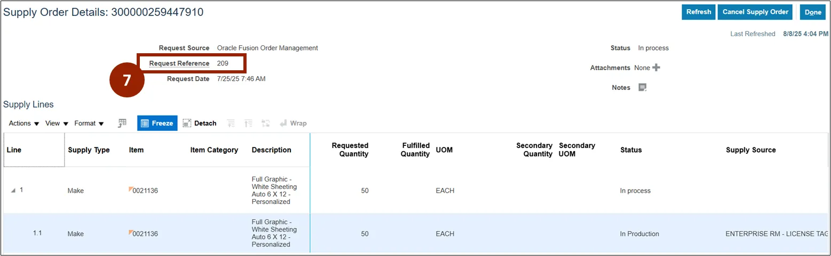Click item 0021136 in line 1
Viewport: 831px width, 256px height.
tap(145, 191)
